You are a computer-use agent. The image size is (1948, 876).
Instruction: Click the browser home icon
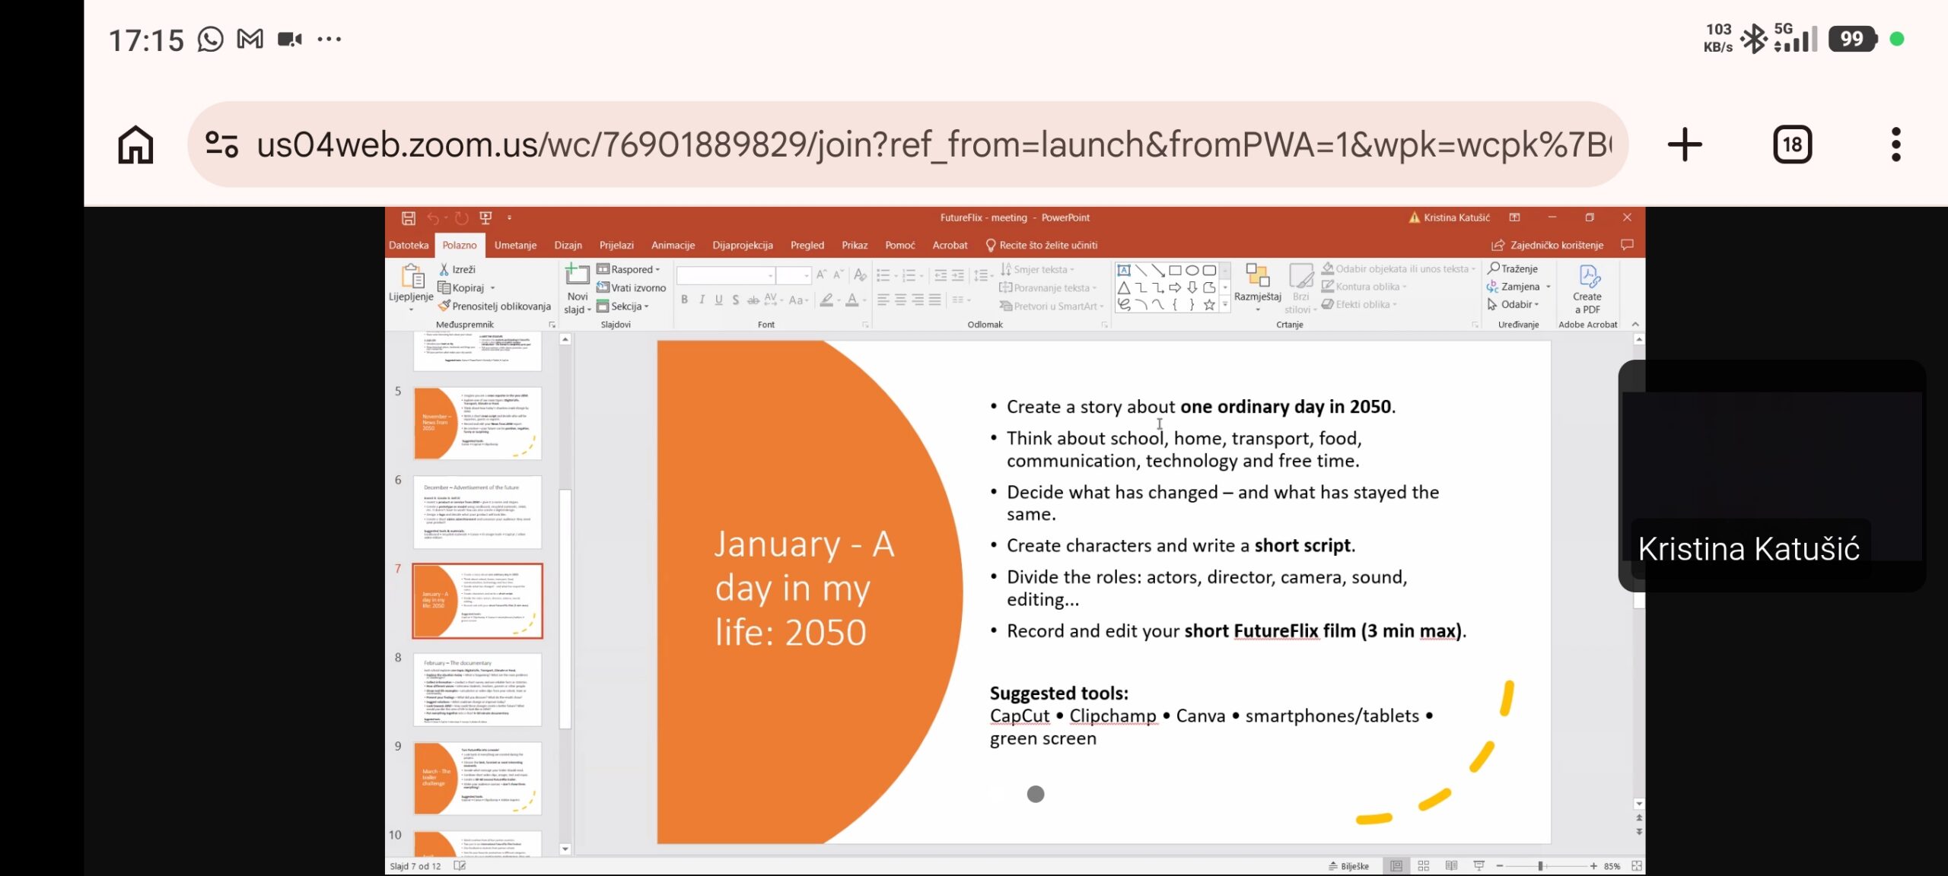135,144
